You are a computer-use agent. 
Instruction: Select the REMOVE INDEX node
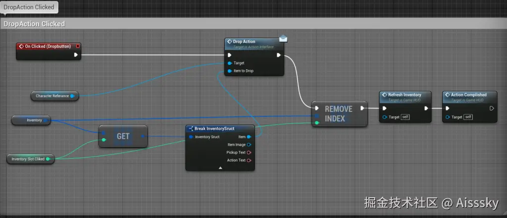(x=340, y=113)
